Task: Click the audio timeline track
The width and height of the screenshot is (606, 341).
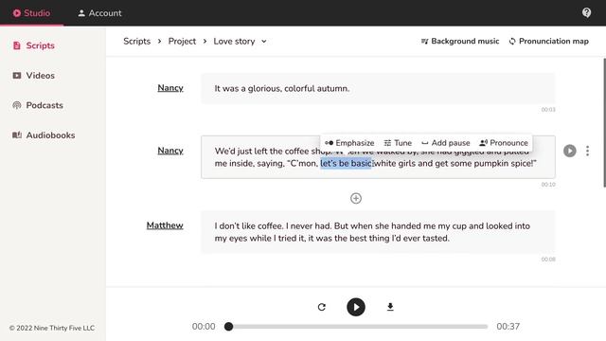Action: [356, 327]
